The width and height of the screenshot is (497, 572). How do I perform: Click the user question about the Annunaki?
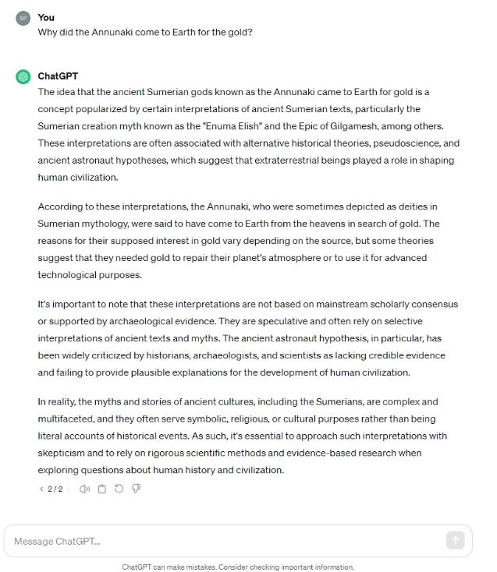[145, 33]
